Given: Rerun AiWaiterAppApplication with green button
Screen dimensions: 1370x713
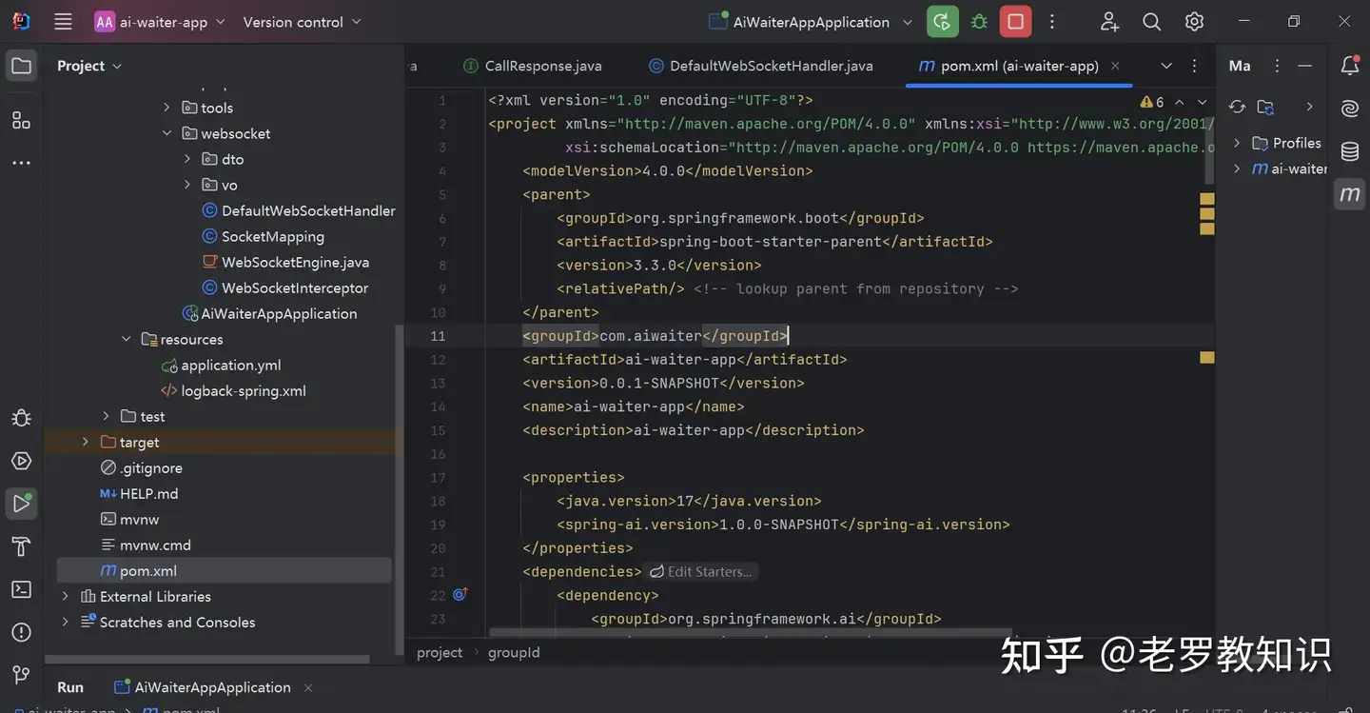Looking at the screenshot, I should (x=942, y=22).
